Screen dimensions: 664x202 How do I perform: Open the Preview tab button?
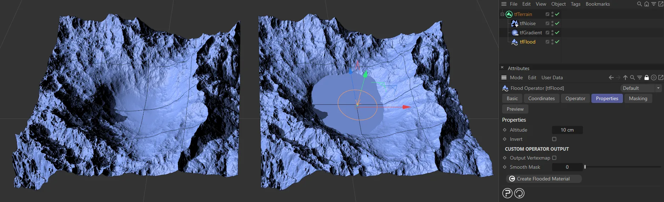pos(515,109)
